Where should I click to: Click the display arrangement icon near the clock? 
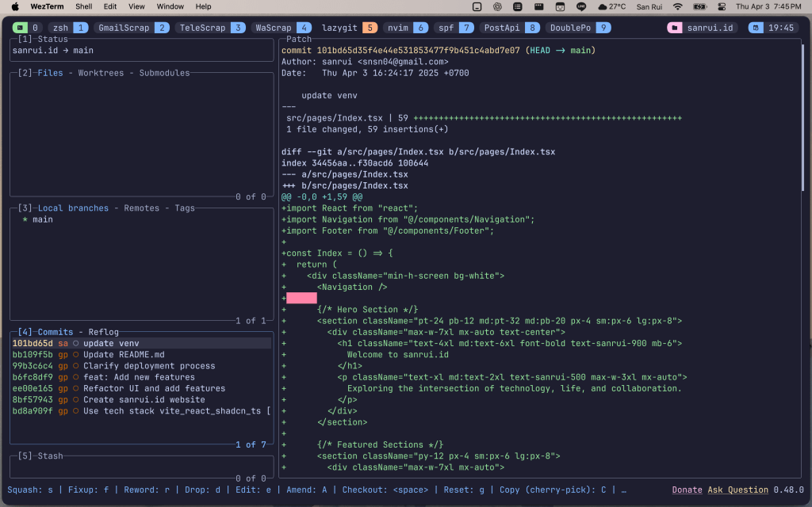click(720, 6)
